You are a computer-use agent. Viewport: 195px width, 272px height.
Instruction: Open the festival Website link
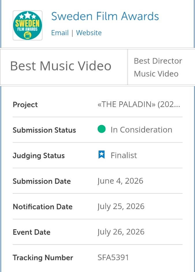[89, 33]
